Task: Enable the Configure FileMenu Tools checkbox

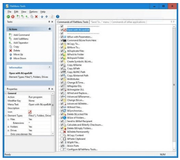Action: click(62, 149)
